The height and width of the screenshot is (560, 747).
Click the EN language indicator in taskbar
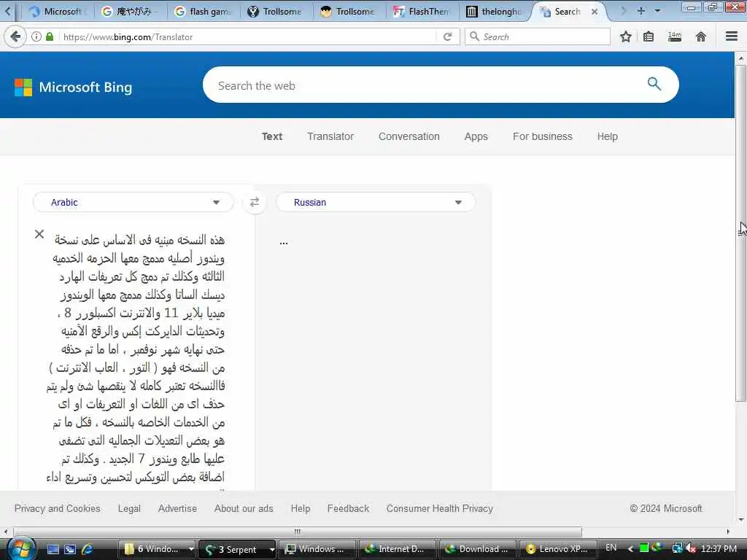coord(611,548)
